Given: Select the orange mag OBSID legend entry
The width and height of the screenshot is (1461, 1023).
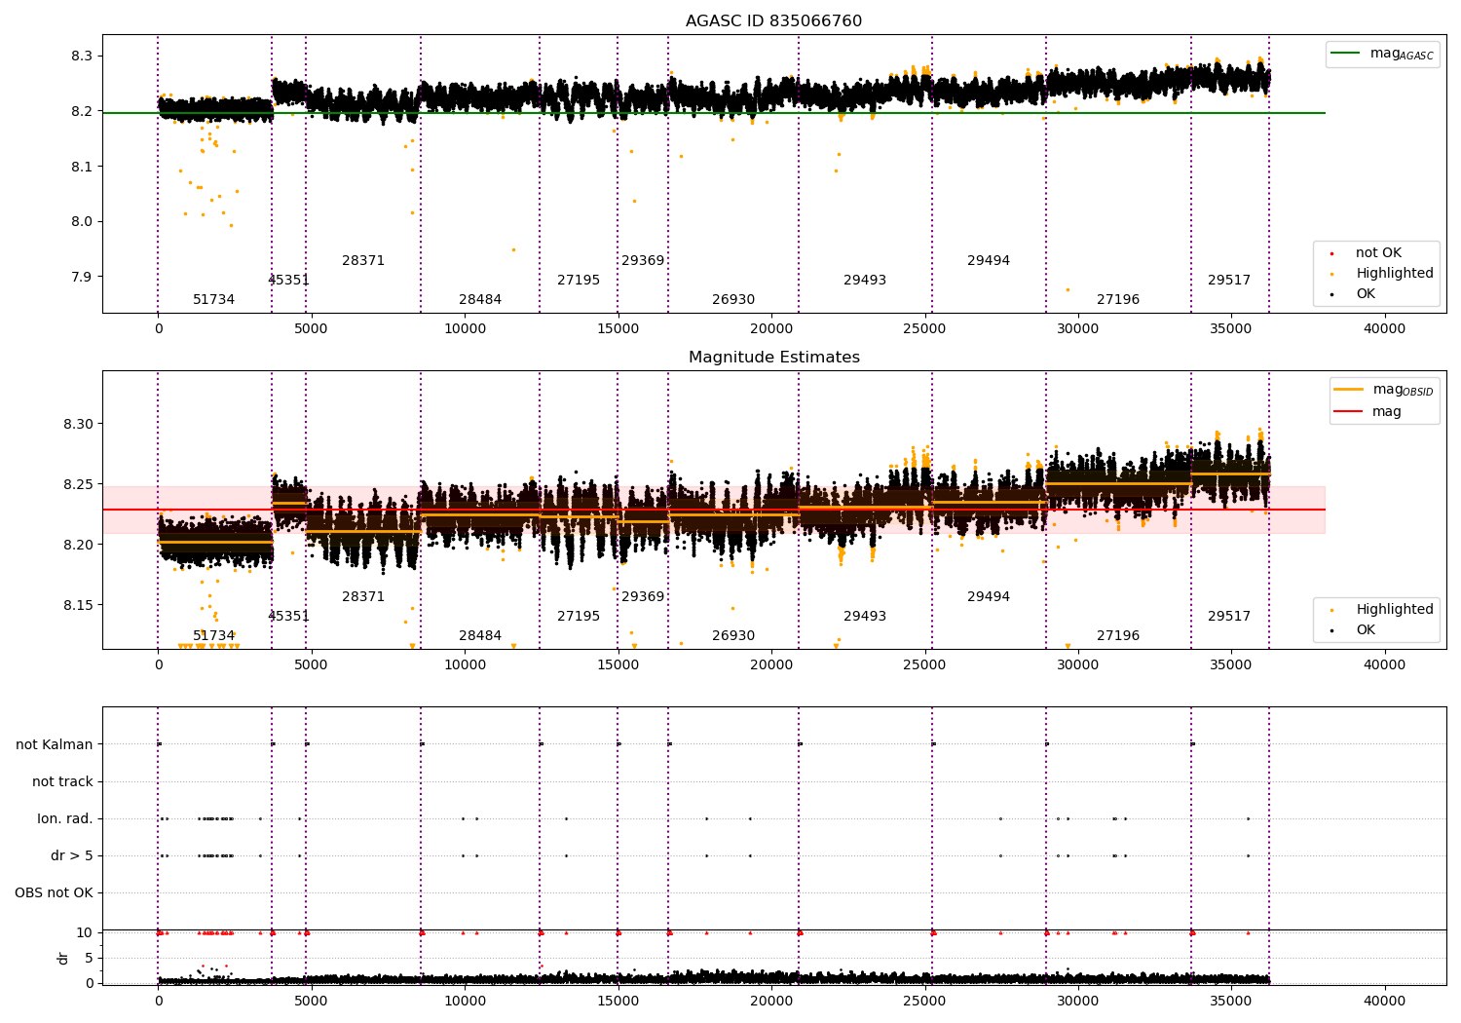Looking at the screenshot, I should click(x=1383, y=390).
